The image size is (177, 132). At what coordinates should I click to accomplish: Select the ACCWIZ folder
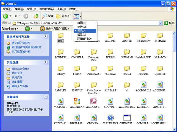[110, 38]
